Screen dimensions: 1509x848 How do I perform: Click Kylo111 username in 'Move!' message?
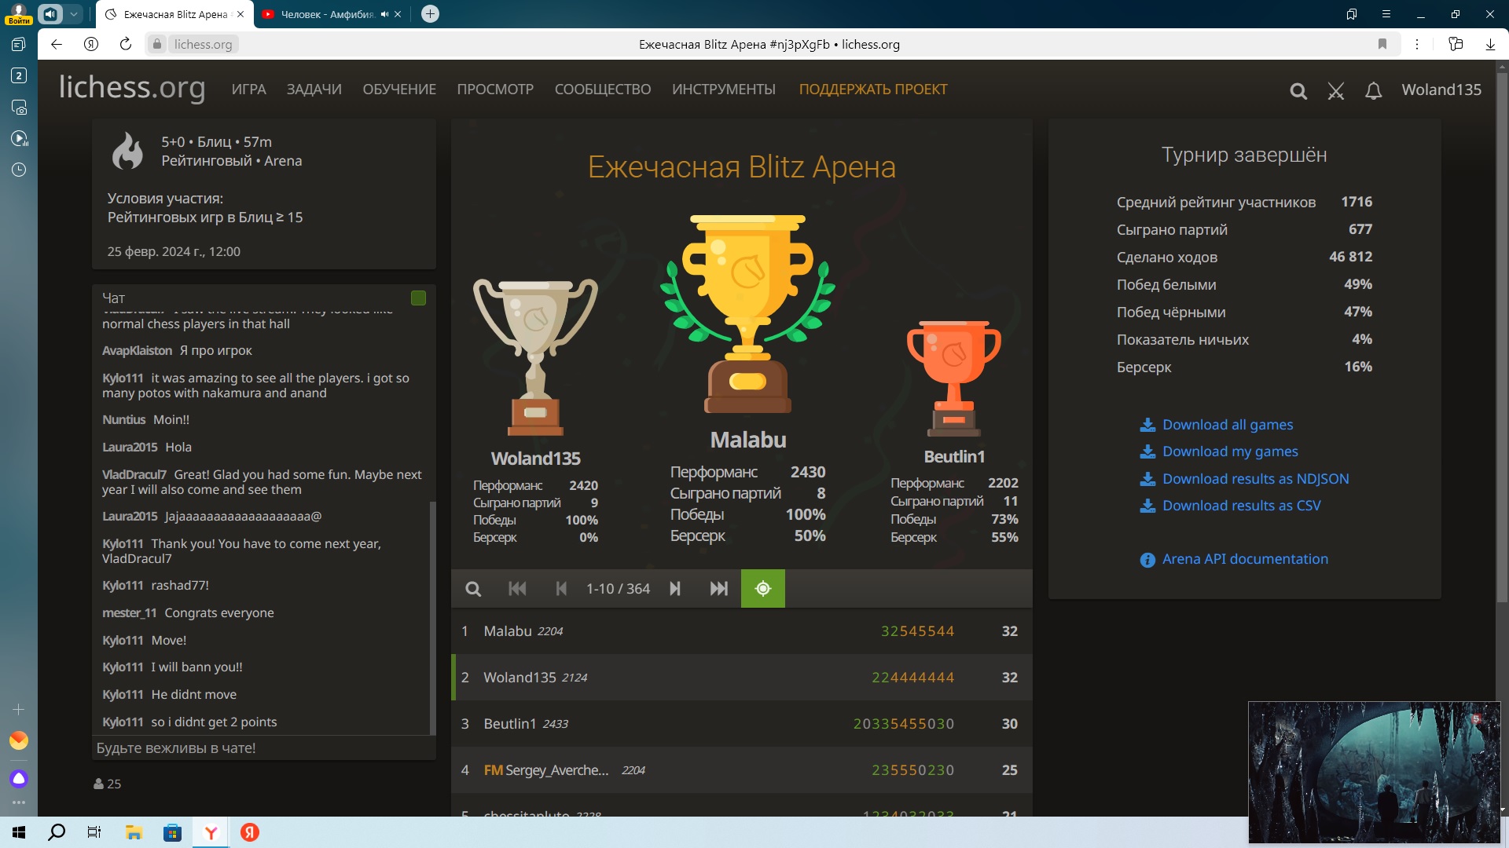tap(123, 641)
